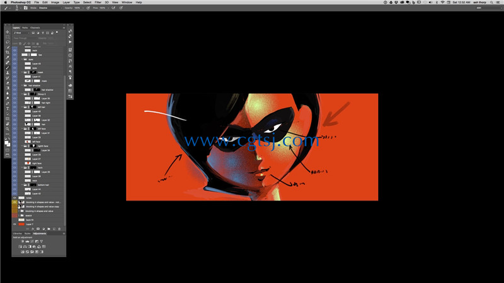Select the Eyedropper tool
Image resolution: width=504 pixels, height=283 pixels.
click(8, 57)
